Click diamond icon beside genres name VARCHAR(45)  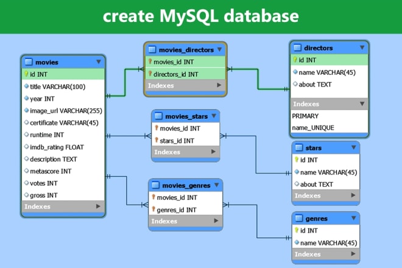tap(297, 242)
